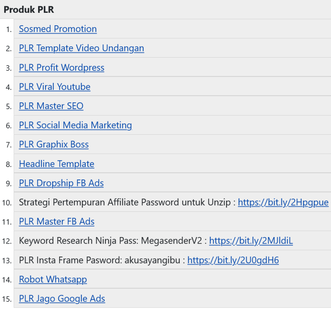Open the PLR Master SEO link

coord(51,106)
